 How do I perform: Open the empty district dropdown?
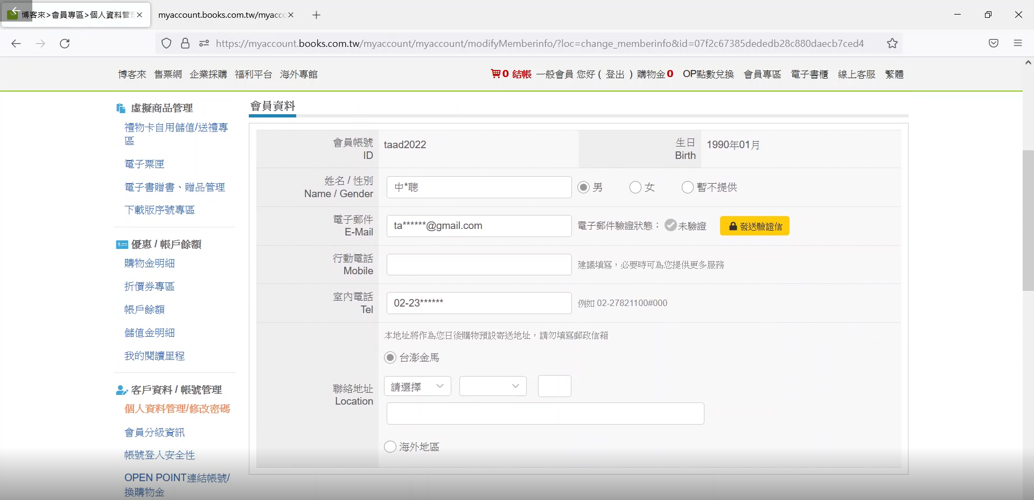coord(493,386)
